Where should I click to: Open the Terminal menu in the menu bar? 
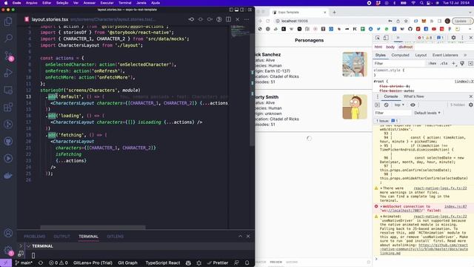125,3
